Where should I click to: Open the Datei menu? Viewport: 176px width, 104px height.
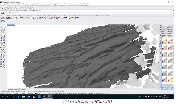(x=2, y=4)
